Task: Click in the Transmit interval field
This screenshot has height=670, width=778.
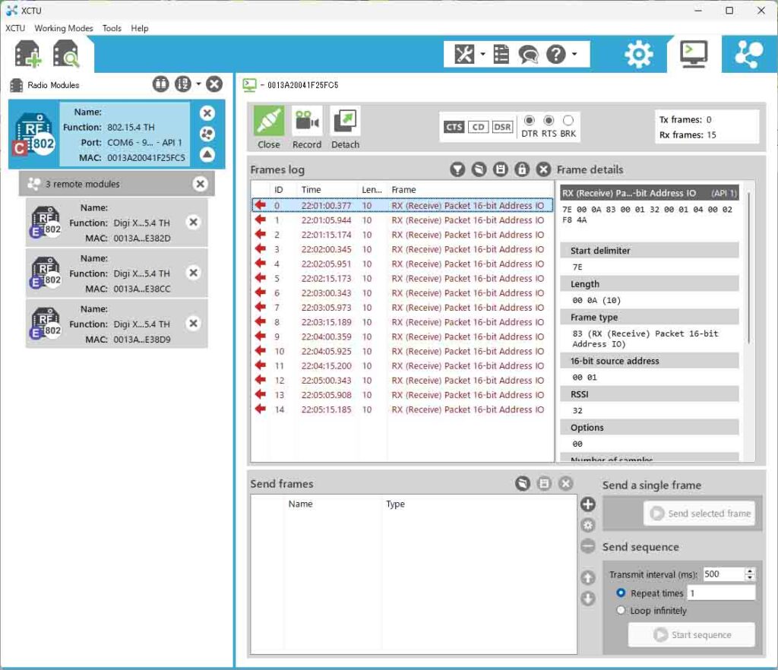Action: pos(723,574)
